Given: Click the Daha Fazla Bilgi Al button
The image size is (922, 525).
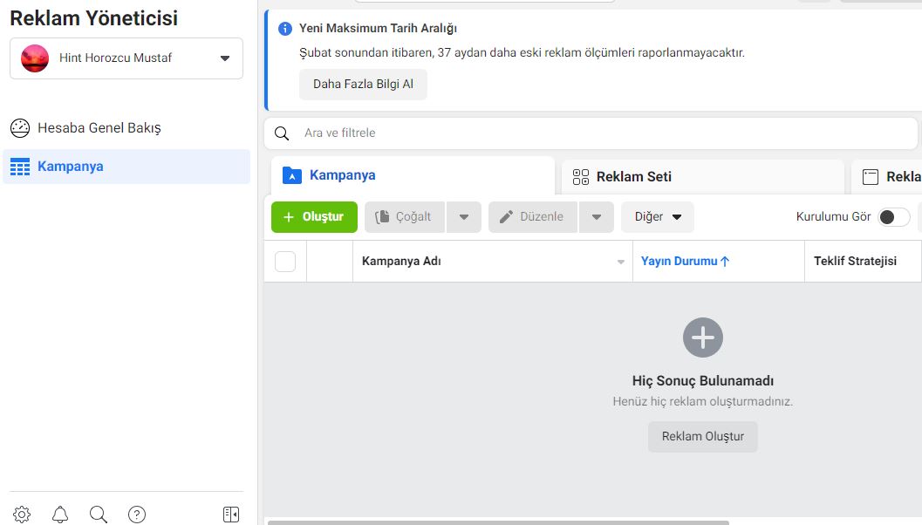Looking at the screenshot, I should point(363,84).
